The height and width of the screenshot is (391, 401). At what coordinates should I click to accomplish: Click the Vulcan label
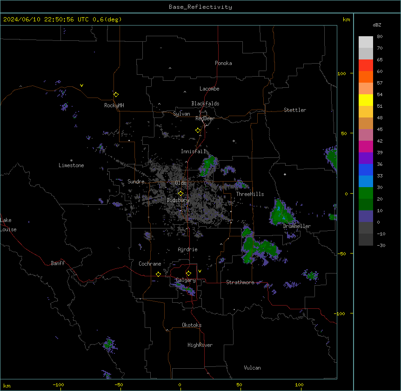[x=253, y=368]
